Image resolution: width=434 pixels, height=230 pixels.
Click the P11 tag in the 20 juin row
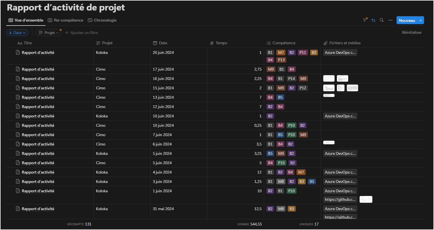[x=303, y=52]
